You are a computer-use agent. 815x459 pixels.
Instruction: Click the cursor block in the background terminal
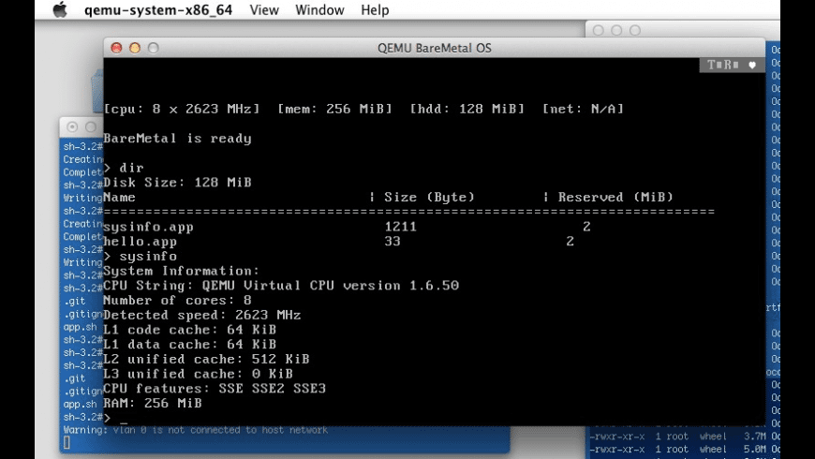[67, 442]
